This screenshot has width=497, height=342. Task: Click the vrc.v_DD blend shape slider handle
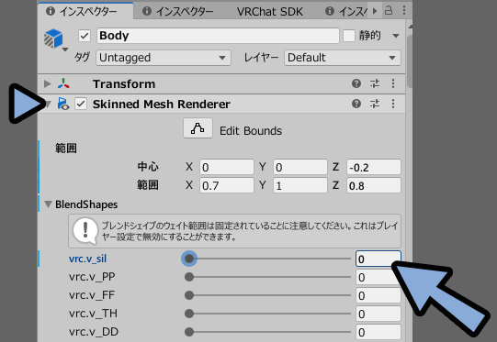coord(189,332)
